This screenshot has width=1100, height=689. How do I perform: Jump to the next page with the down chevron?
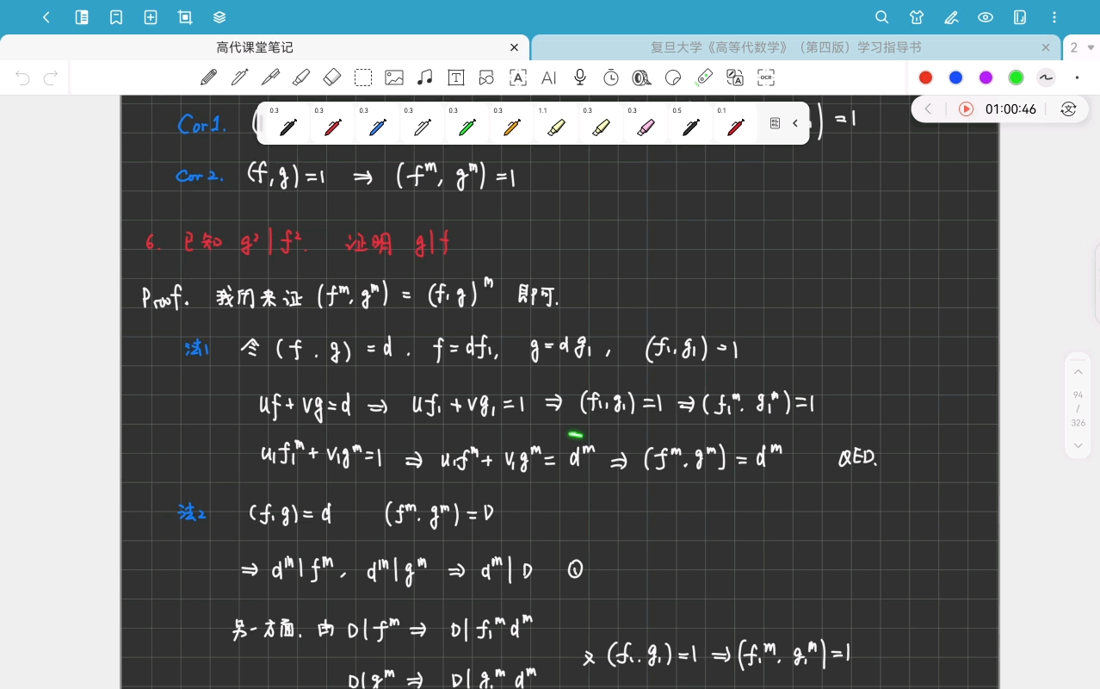click(x=1078, y=445)
